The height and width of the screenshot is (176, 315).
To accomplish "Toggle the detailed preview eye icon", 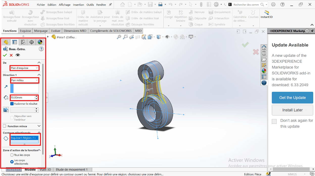I will coord(18,55).
